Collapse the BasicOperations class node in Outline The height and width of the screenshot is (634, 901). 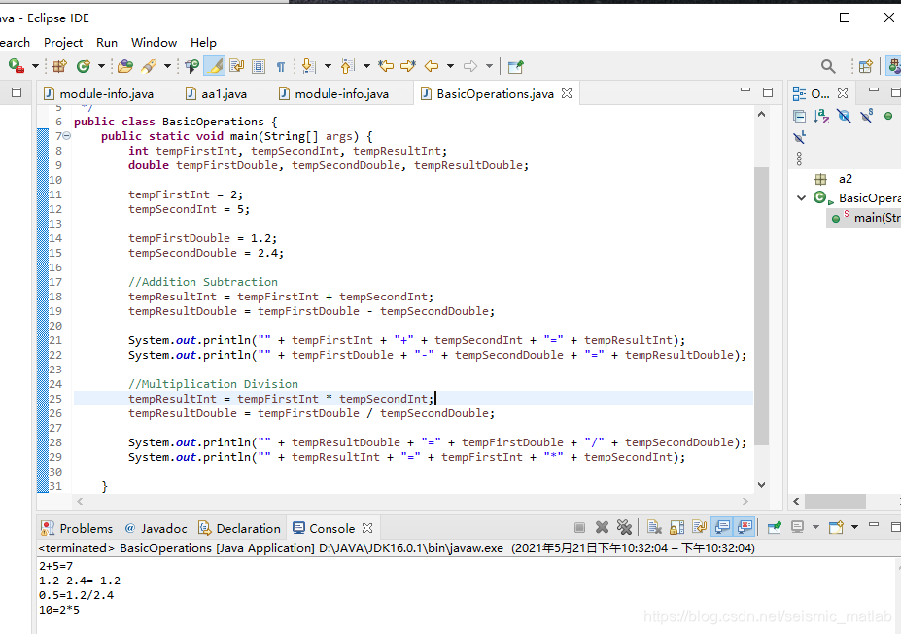point(802,198)
